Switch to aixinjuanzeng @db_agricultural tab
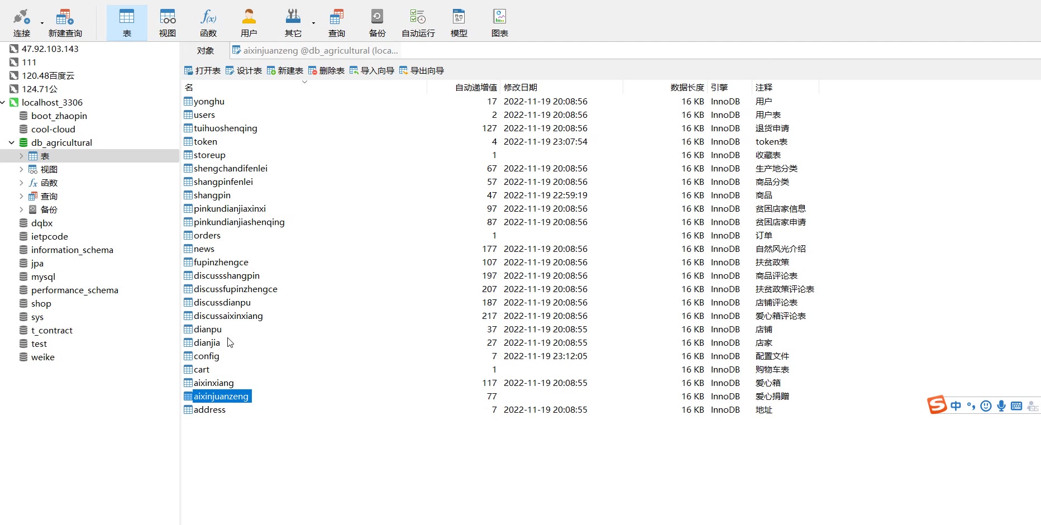The height and width of the screenshot is (525, 1041). 315,51
